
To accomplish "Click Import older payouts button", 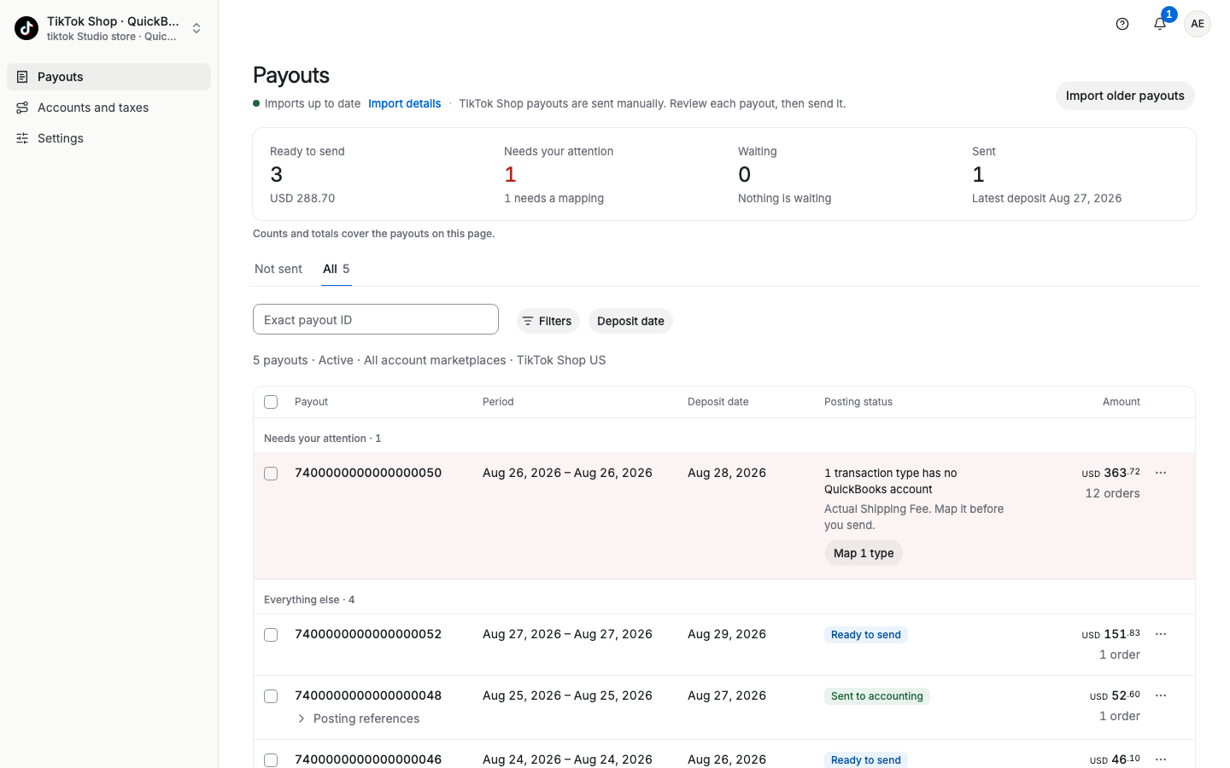I will [1125, 96].
